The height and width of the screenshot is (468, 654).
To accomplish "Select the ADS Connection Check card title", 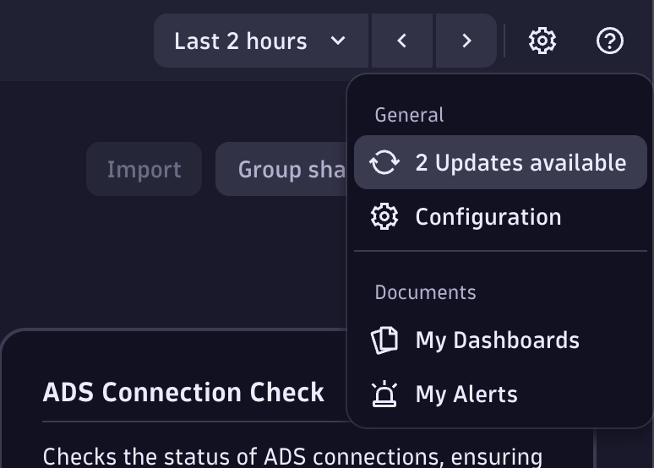I will coord(183,392).
